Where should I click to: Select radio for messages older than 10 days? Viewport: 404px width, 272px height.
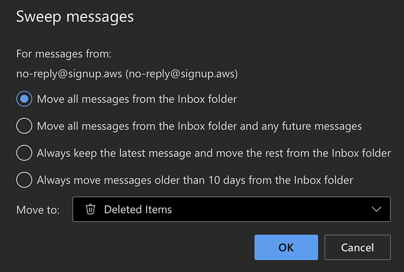point(24,180)
